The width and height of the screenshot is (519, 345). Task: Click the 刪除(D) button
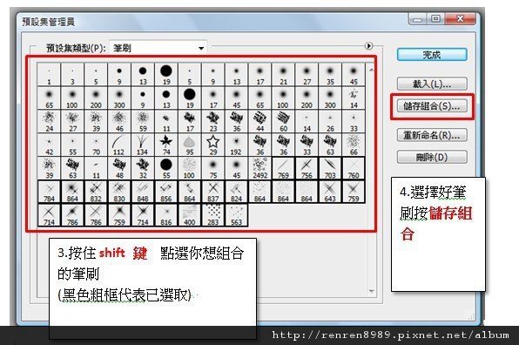[x=432, y=157]
